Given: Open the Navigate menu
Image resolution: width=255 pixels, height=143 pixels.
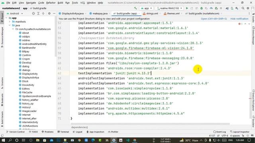Looking at the screenshot, I should click(31, 3).
